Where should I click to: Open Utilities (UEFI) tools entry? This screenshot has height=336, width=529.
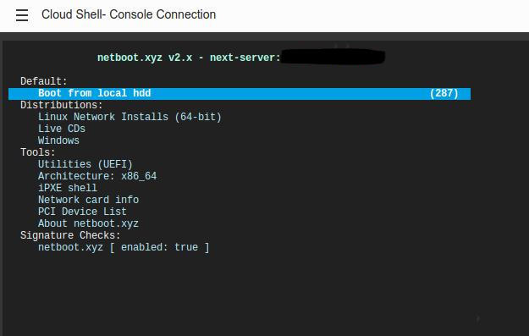[x=85, y=164]
